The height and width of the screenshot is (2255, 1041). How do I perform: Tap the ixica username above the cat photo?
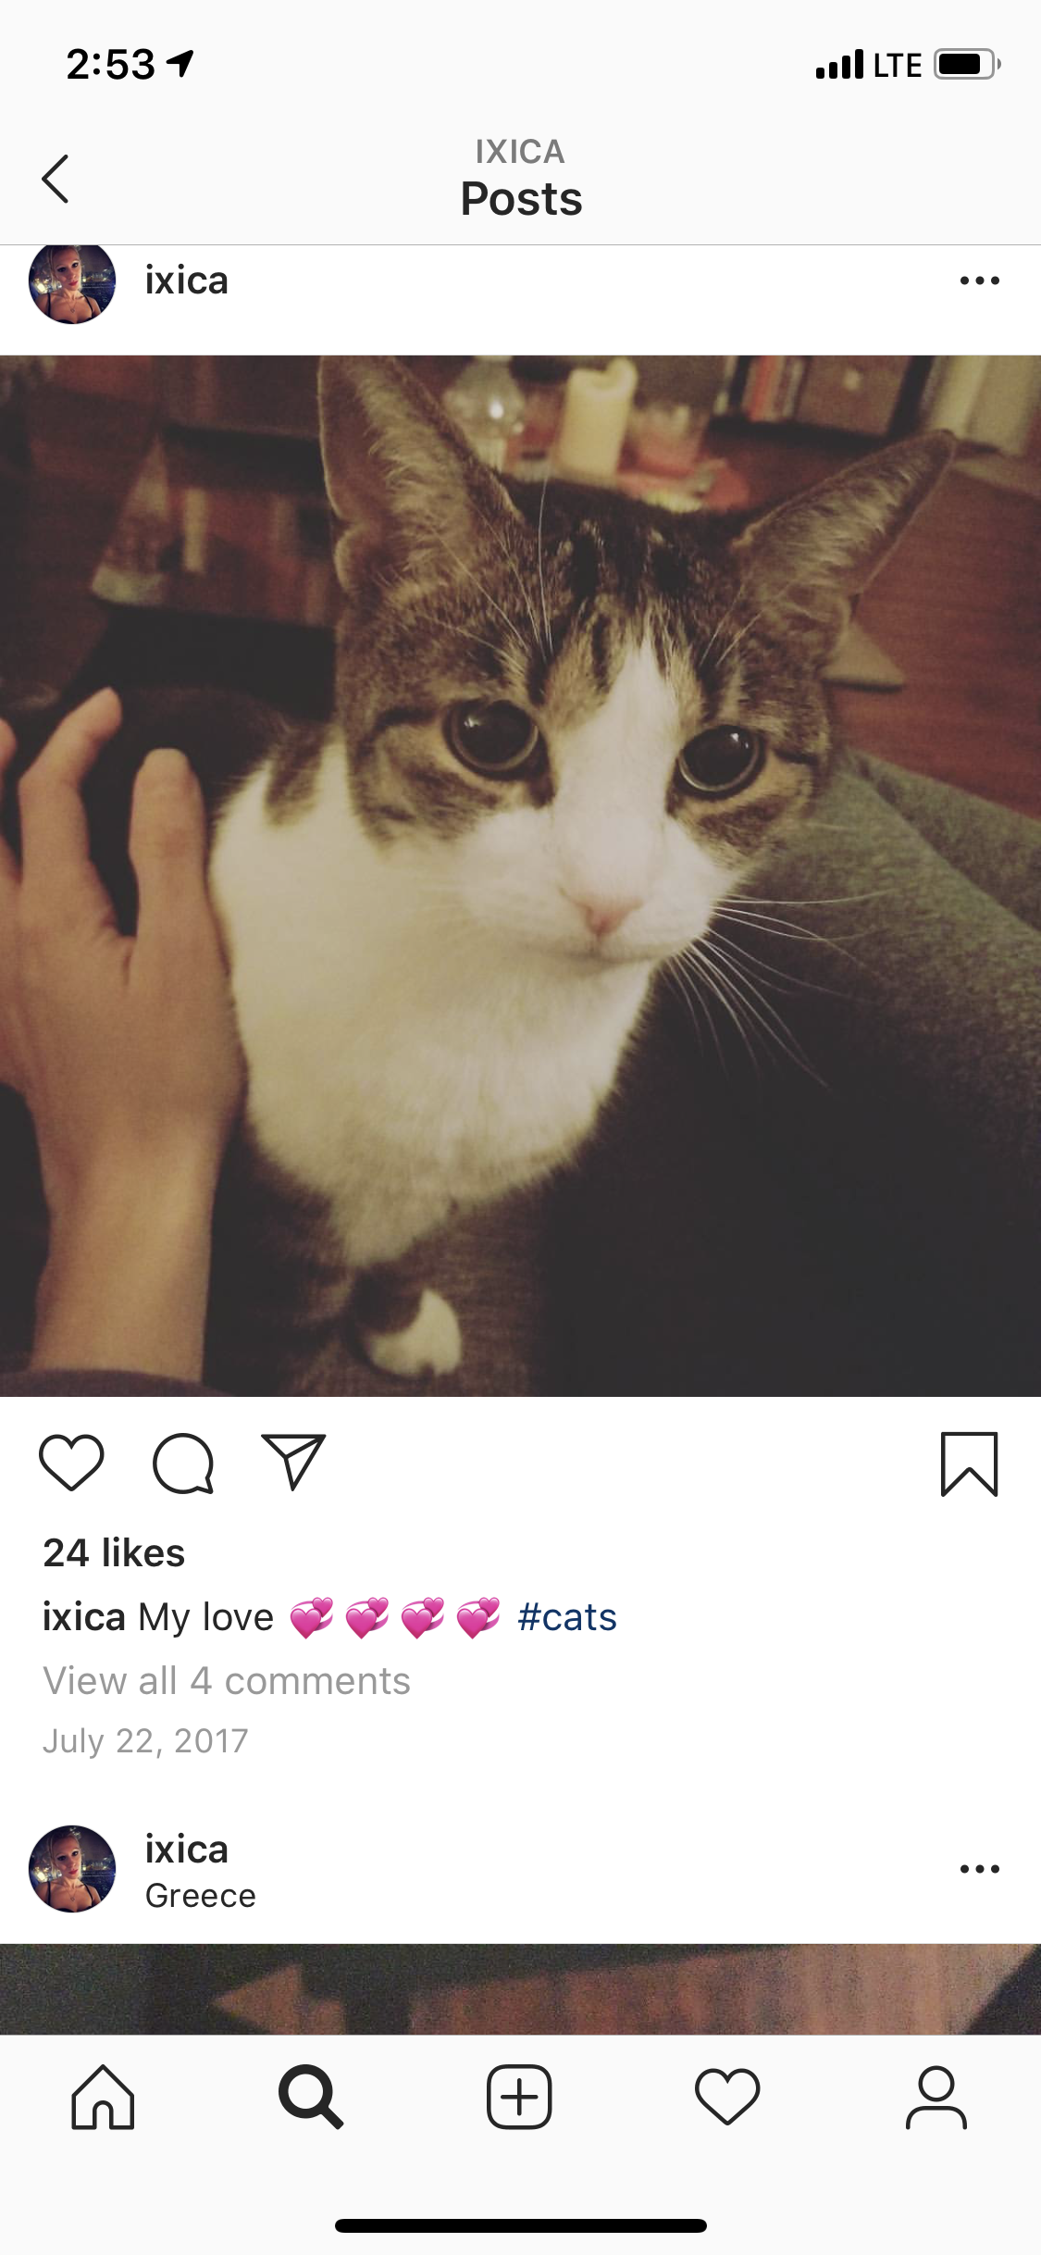[x=187, y=280]
